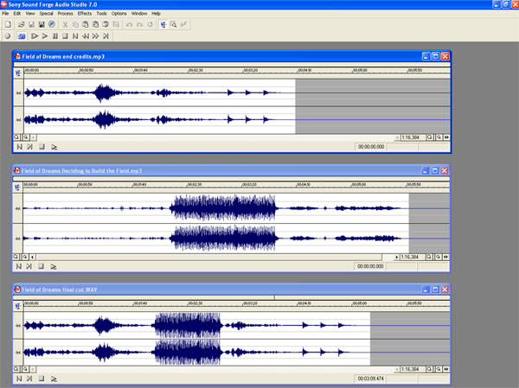Click the Save disk icon in toolbar
Screen dimensions: 519x388
coord(30,25)
